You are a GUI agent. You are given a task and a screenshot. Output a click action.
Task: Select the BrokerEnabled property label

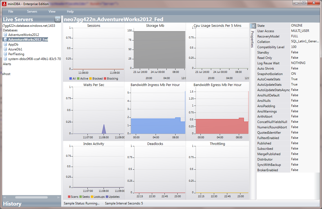[268, 170]
